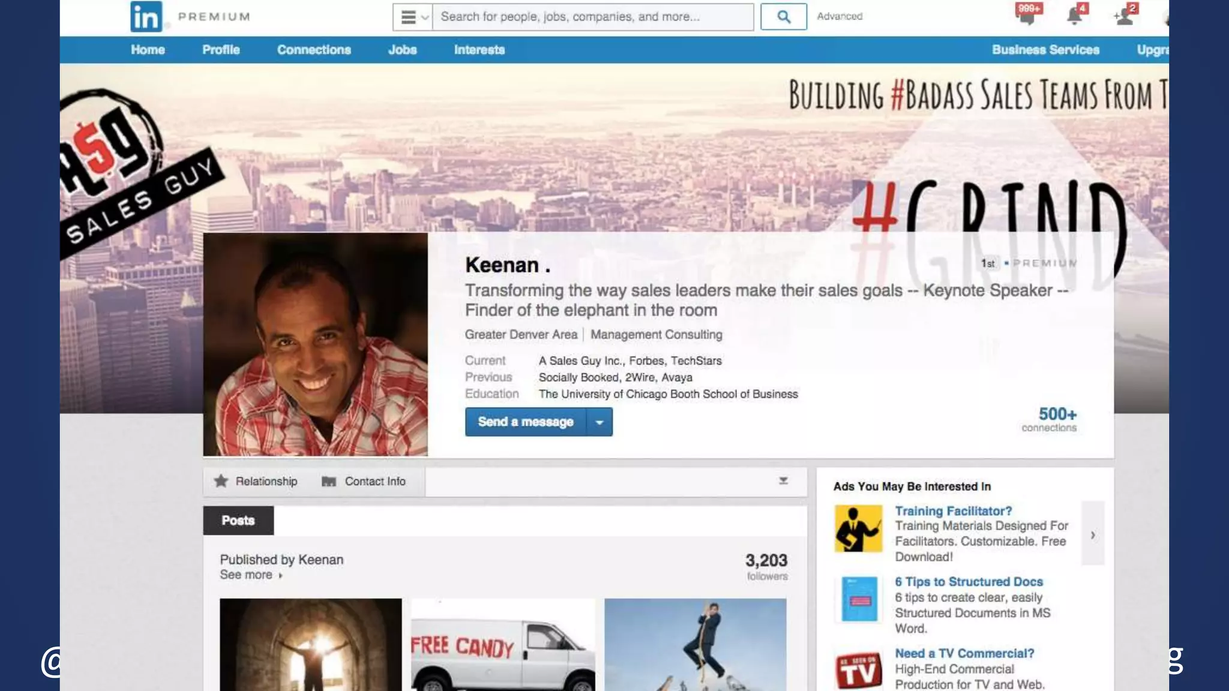This screenshot has width=1229, height=691.
Task: Open the search category filter dropdown
Action: 413,17
